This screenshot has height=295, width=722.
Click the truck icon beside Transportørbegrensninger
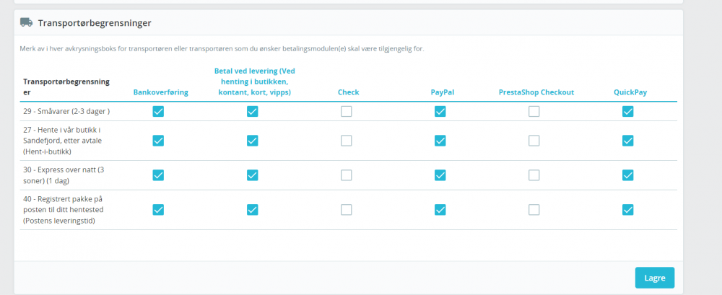pos(26,22)
